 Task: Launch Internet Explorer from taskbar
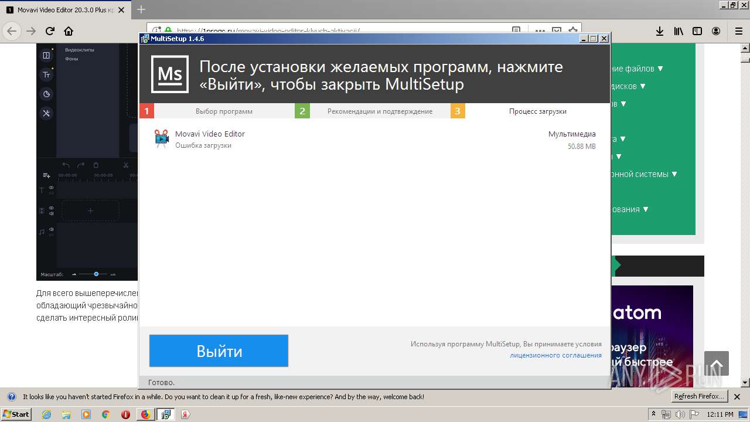tap(47, 414)
